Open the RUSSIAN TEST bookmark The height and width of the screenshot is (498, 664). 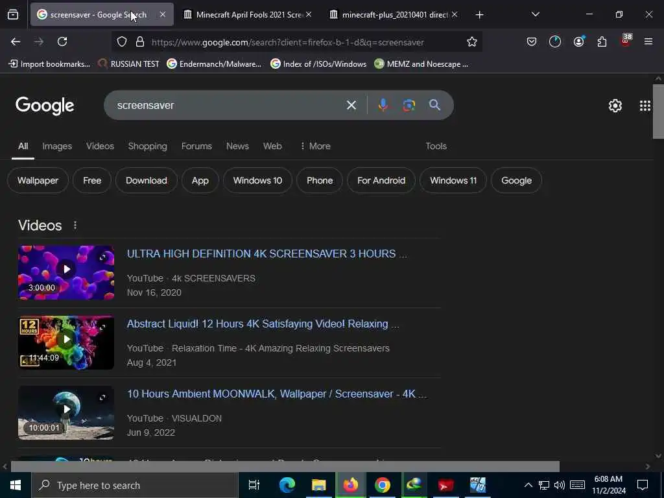click(x=129, y=64)
